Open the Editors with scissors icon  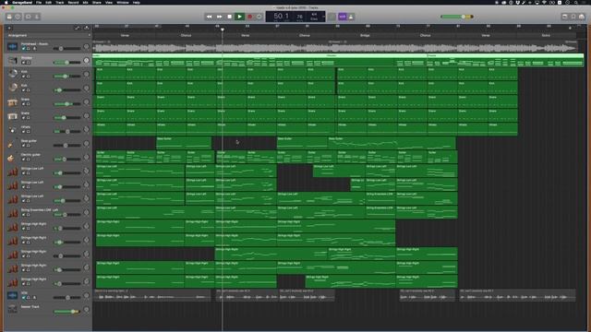[37, 17]
